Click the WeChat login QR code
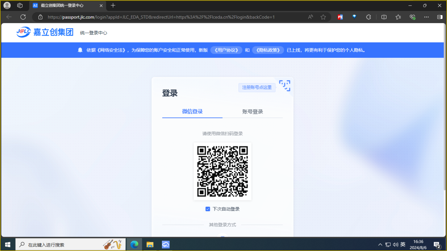Viewport: 447px width, 251px height. tap(222, 171)
